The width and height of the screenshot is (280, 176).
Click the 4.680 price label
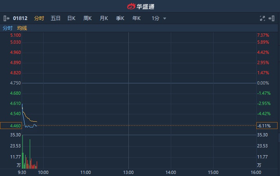15,93
